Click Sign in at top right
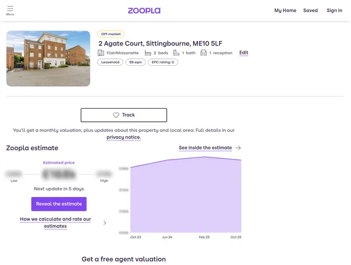Screen dimensions: 351x265 click(334, 10)
